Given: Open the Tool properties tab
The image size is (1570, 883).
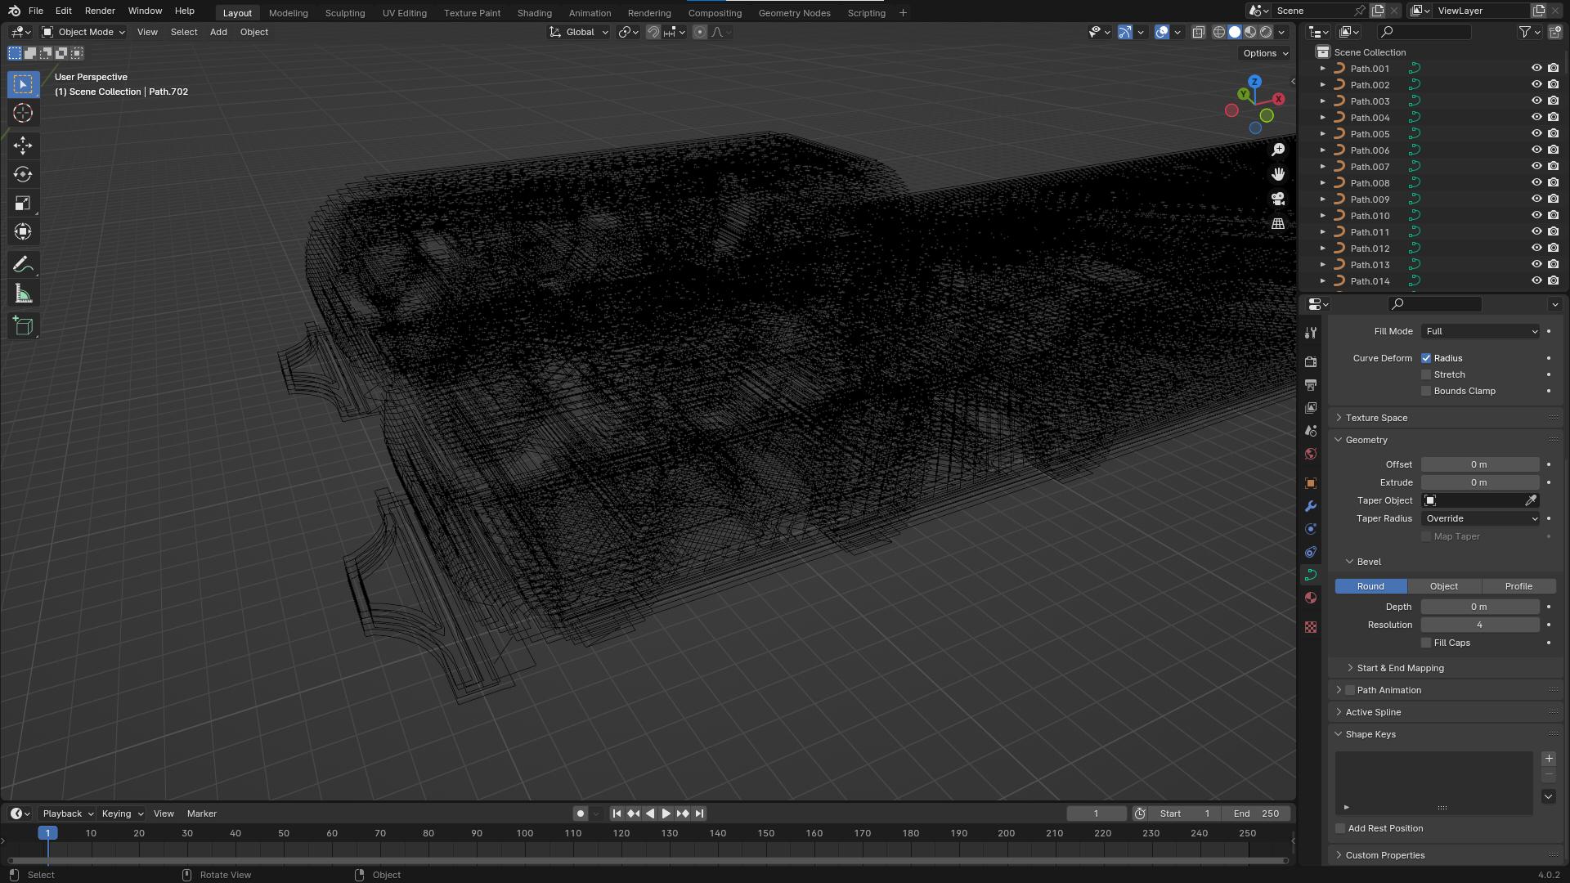Looking at the screenshot, I should coord(1311,333).
